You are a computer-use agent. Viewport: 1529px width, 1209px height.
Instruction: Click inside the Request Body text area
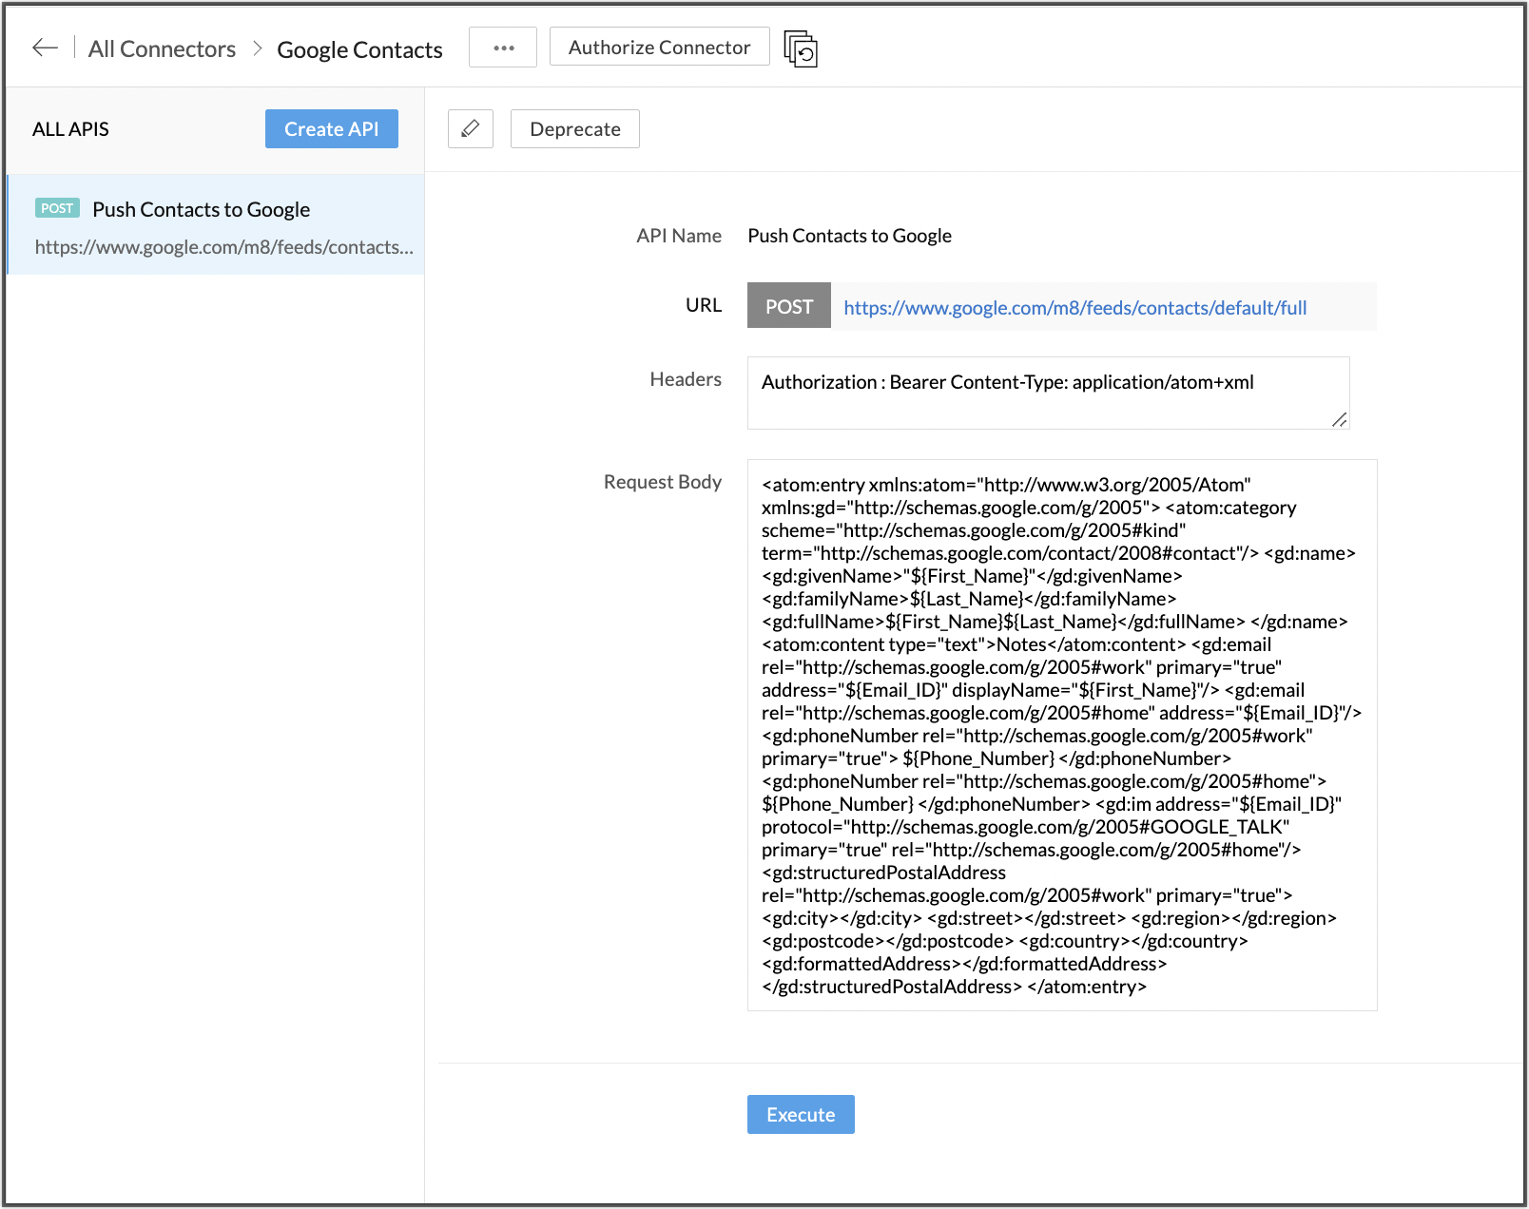click(x=1062, y=735)
